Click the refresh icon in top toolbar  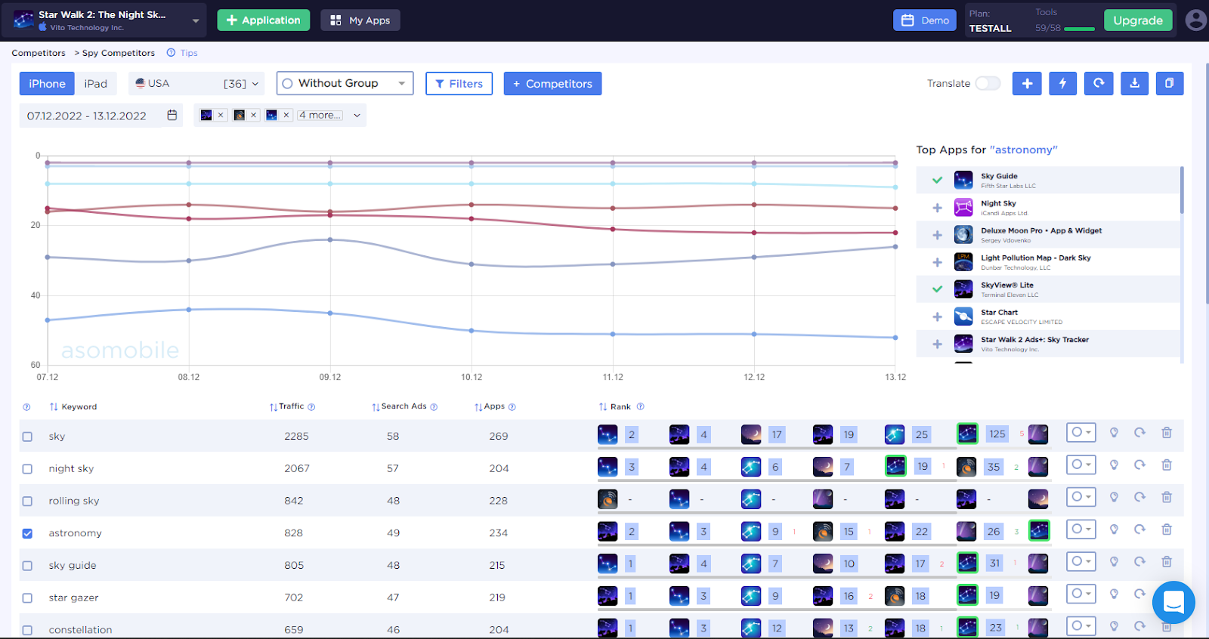[1099, 84]
